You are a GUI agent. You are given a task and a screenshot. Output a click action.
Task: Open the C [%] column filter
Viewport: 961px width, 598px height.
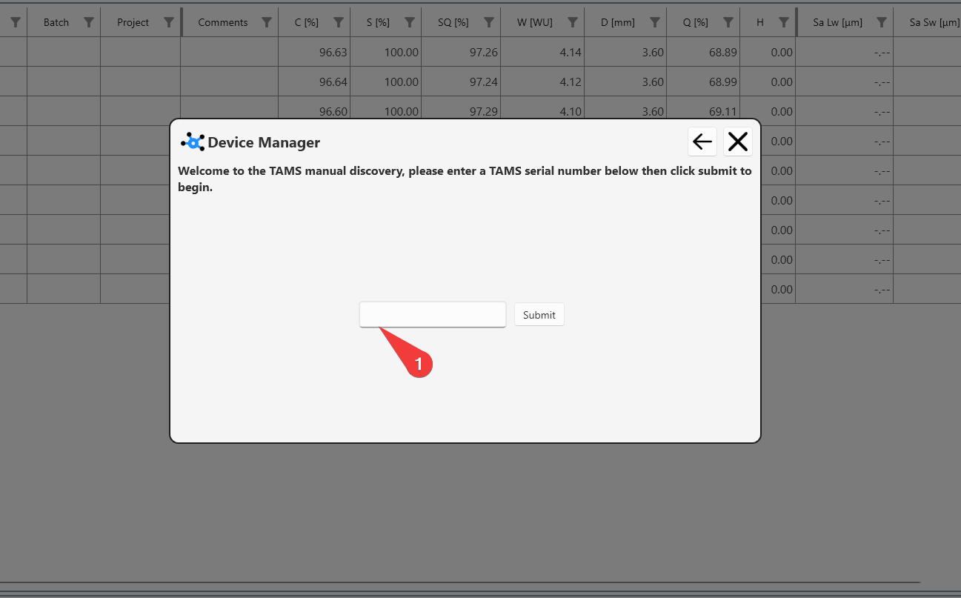(x=339, y=22)
